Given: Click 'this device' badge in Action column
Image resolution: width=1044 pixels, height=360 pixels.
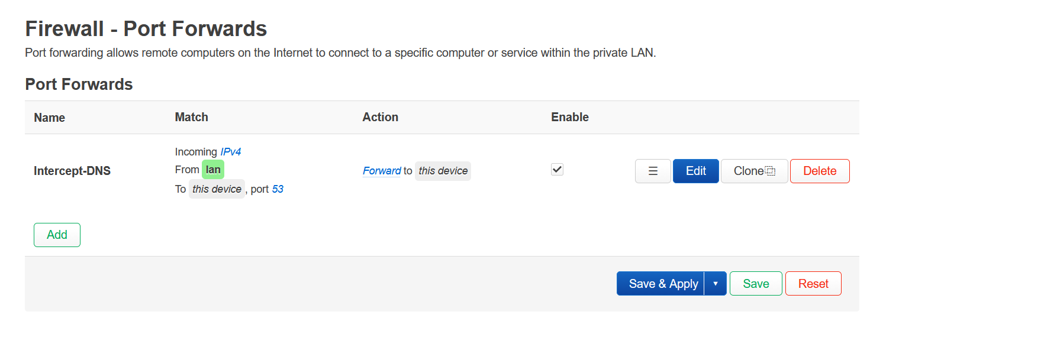Looking at the screenshot, I should [x=443, y=171].
